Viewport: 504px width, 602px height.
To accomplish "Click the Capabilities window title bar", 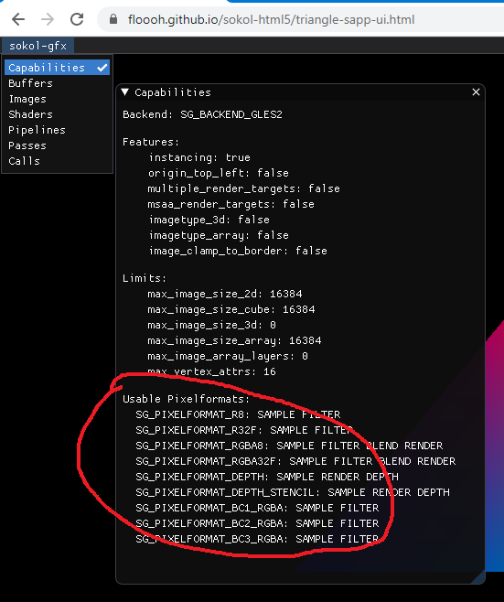I will pyautogui.click(x=300, y=92).
